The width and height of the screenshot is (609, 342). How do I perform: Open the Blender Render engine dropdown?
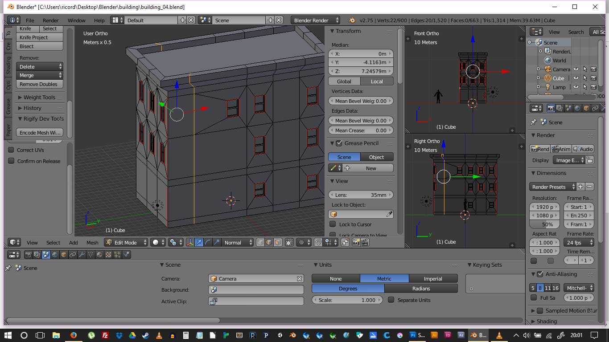pos(315,20)
